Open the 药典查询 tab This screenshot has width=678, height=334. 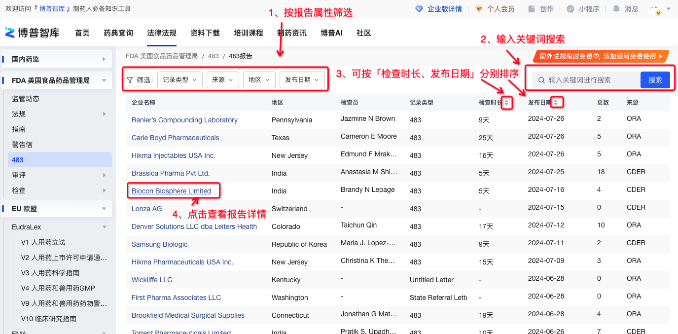point(118,33)
